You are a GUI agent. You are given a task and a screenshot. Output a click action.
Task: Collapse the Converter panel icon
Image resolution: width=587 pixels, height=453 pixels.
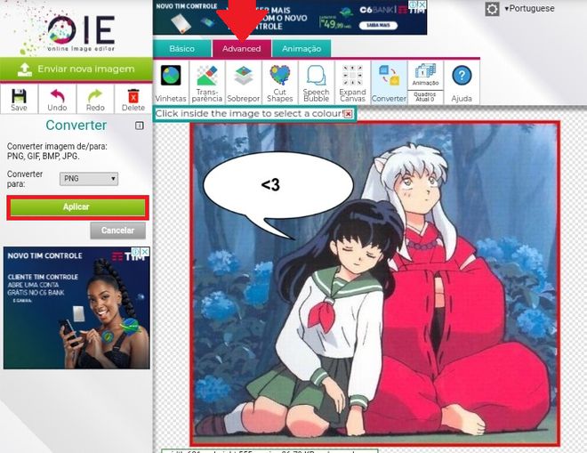(x=139, y=125)
